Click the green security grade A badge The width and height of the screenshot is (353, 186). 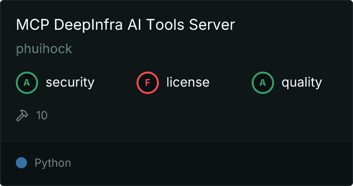(27, 83)
